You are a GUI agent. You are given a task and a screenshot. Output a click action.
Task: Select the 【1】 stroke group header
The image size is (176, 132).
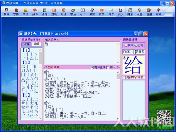[x=26, y=50]
